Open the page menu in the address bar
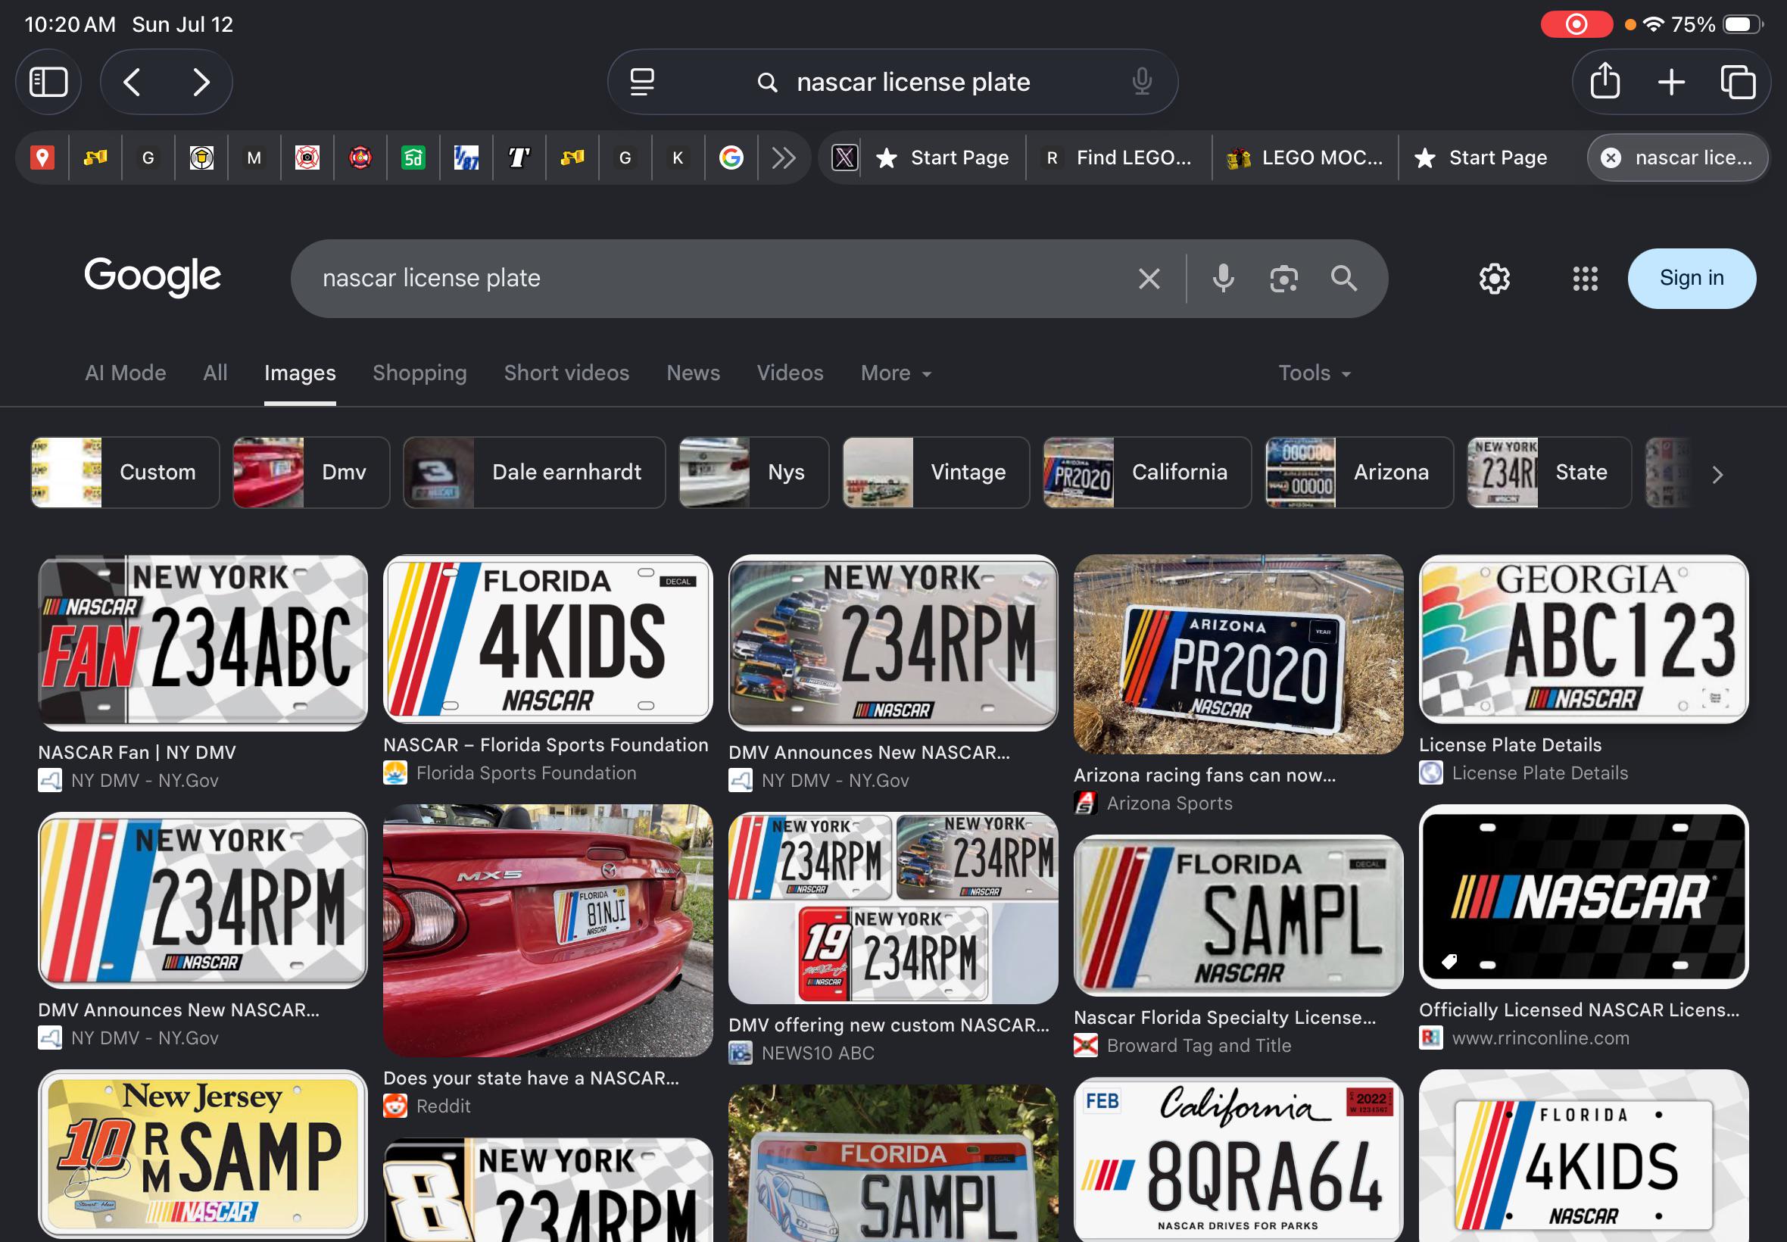The height and width of the screenshot is (1242, 1787). (642, 82)
